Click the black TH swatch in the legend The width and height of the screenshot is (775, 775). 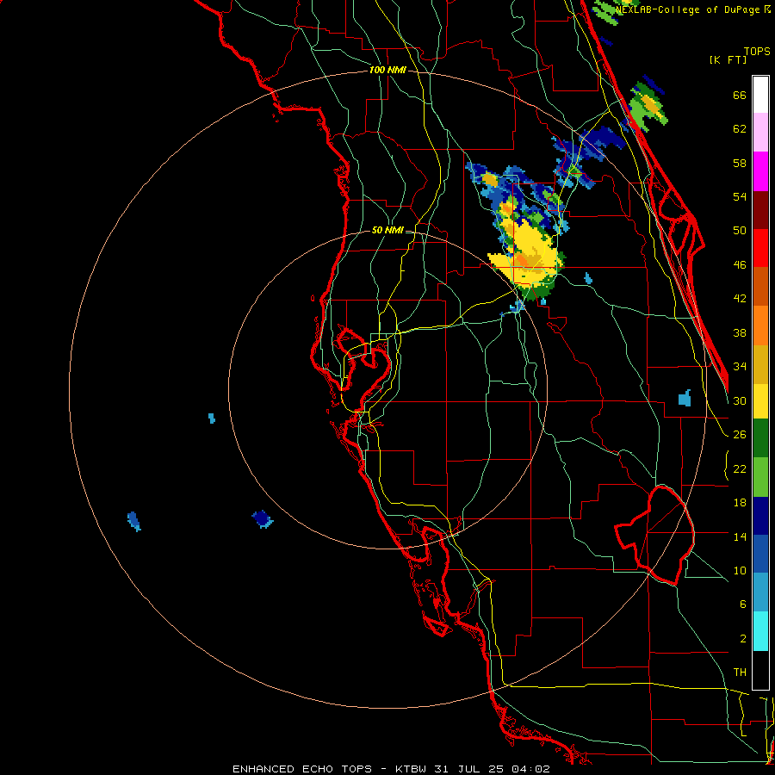760,670
